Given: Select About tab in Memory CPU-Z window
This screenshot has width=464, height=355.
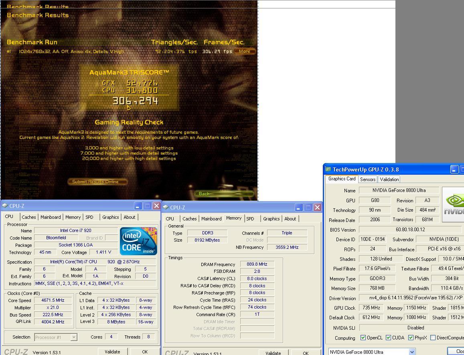Looking at the screenshot, I should pos(290,219).
